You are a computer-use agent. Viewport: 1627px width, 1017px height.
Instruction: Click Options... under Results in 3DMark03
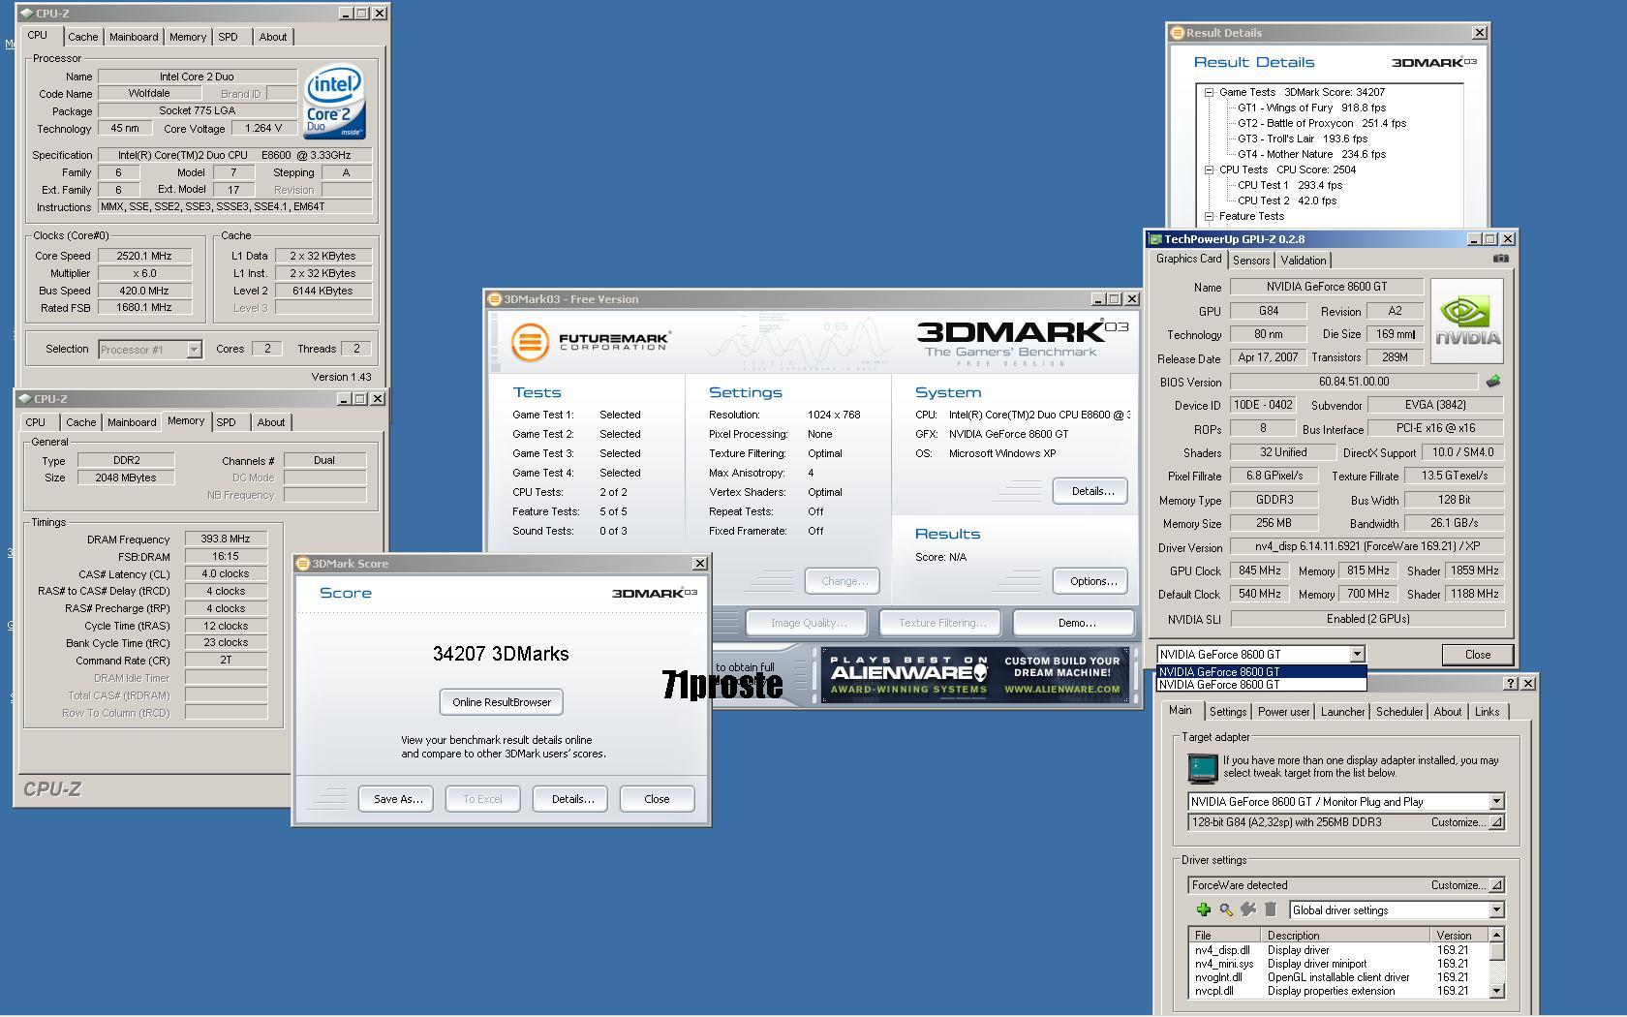[1092, 581]
